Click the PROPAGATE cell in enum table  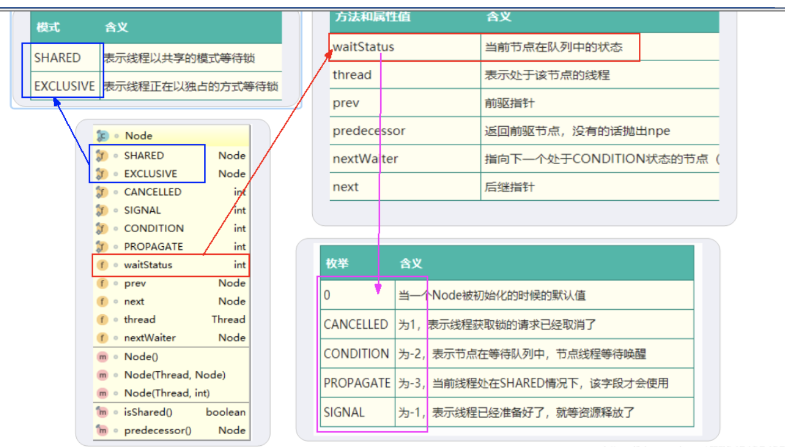(x=357, y=383)
